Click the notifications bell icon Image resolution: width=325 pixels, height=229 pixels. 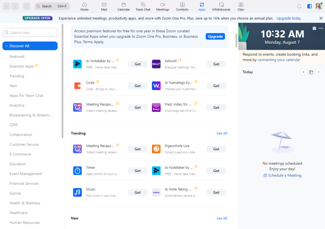coord(299,6)
